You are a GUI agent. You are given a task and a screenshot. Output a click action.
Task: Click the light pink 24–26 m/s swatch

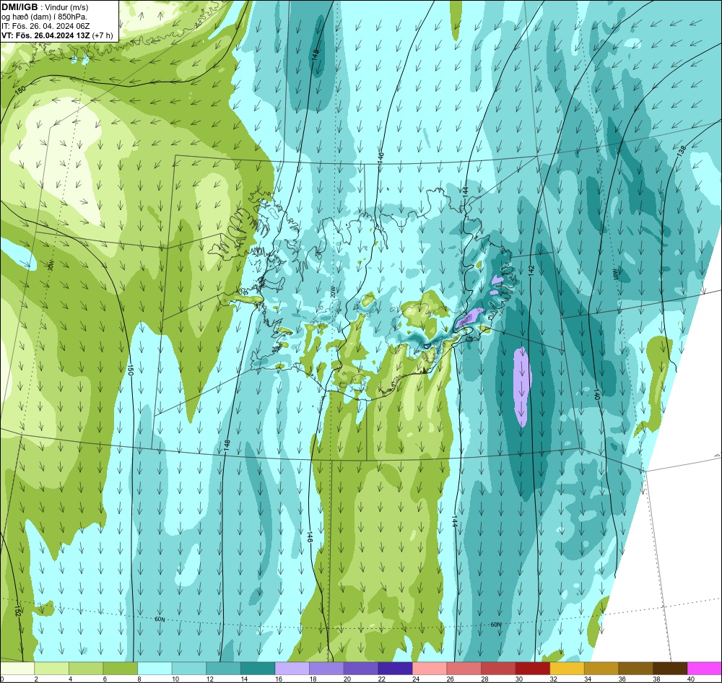[x=429, y=669]
